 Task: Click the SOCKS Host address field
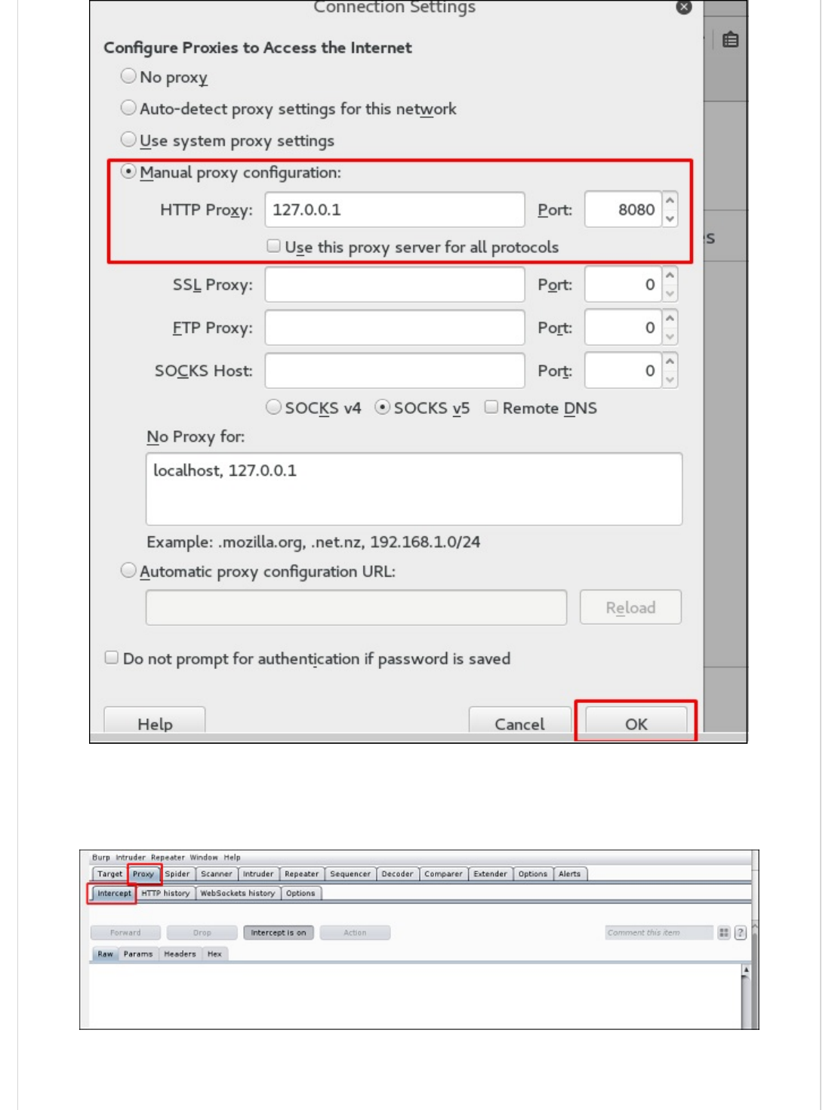pyautogui.click(x=395, y=371)
